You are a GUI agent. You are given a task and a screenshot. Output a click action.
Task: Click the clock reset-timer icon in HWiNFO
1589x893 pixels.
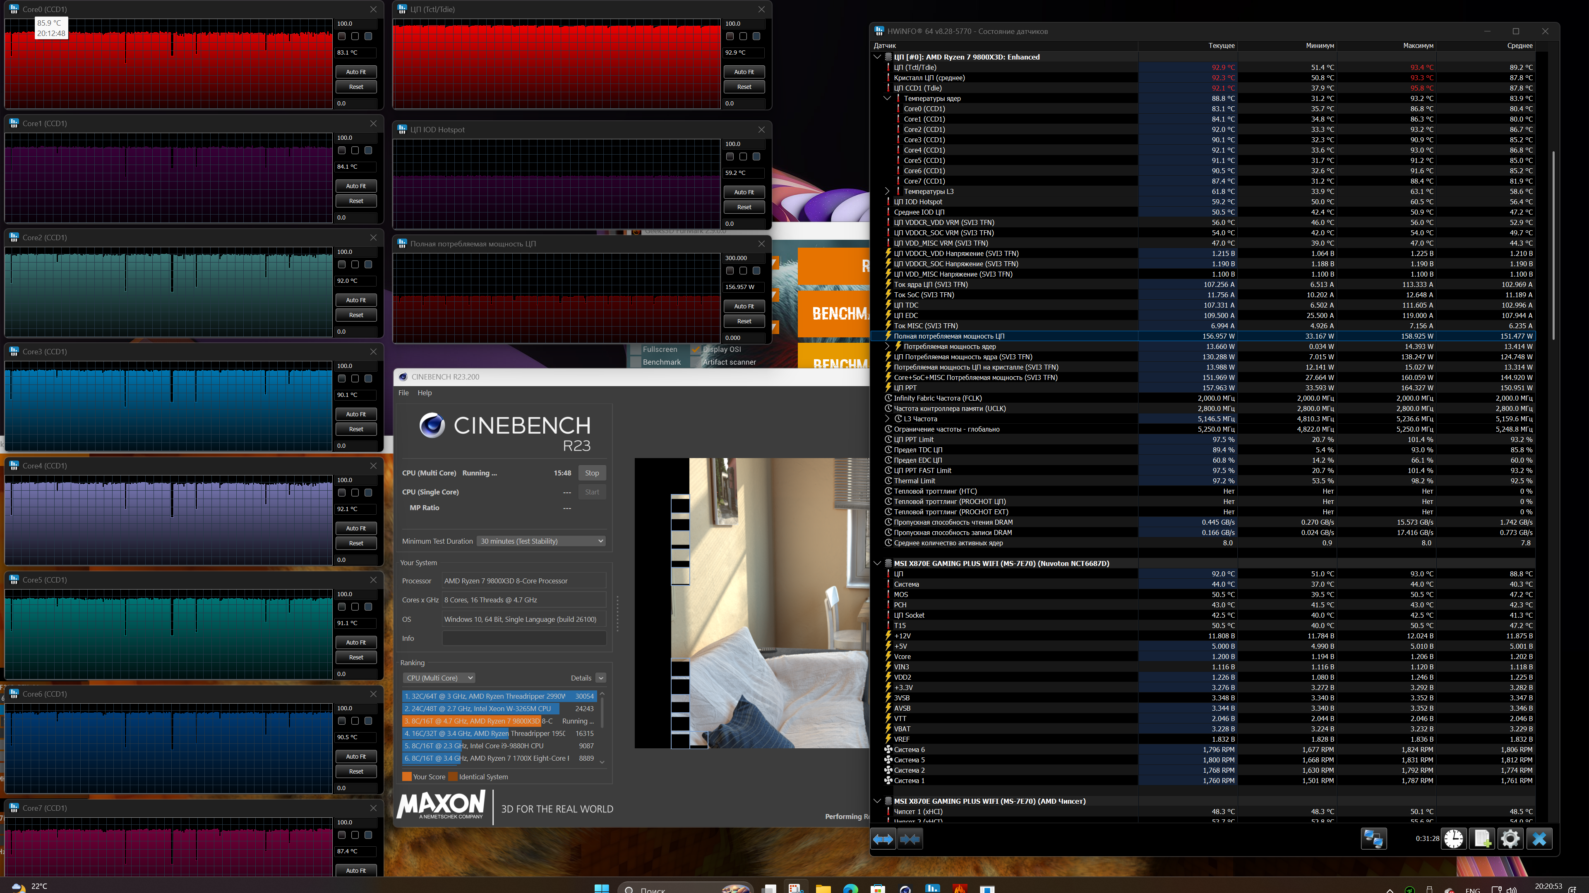click(x=1453, y=839)
